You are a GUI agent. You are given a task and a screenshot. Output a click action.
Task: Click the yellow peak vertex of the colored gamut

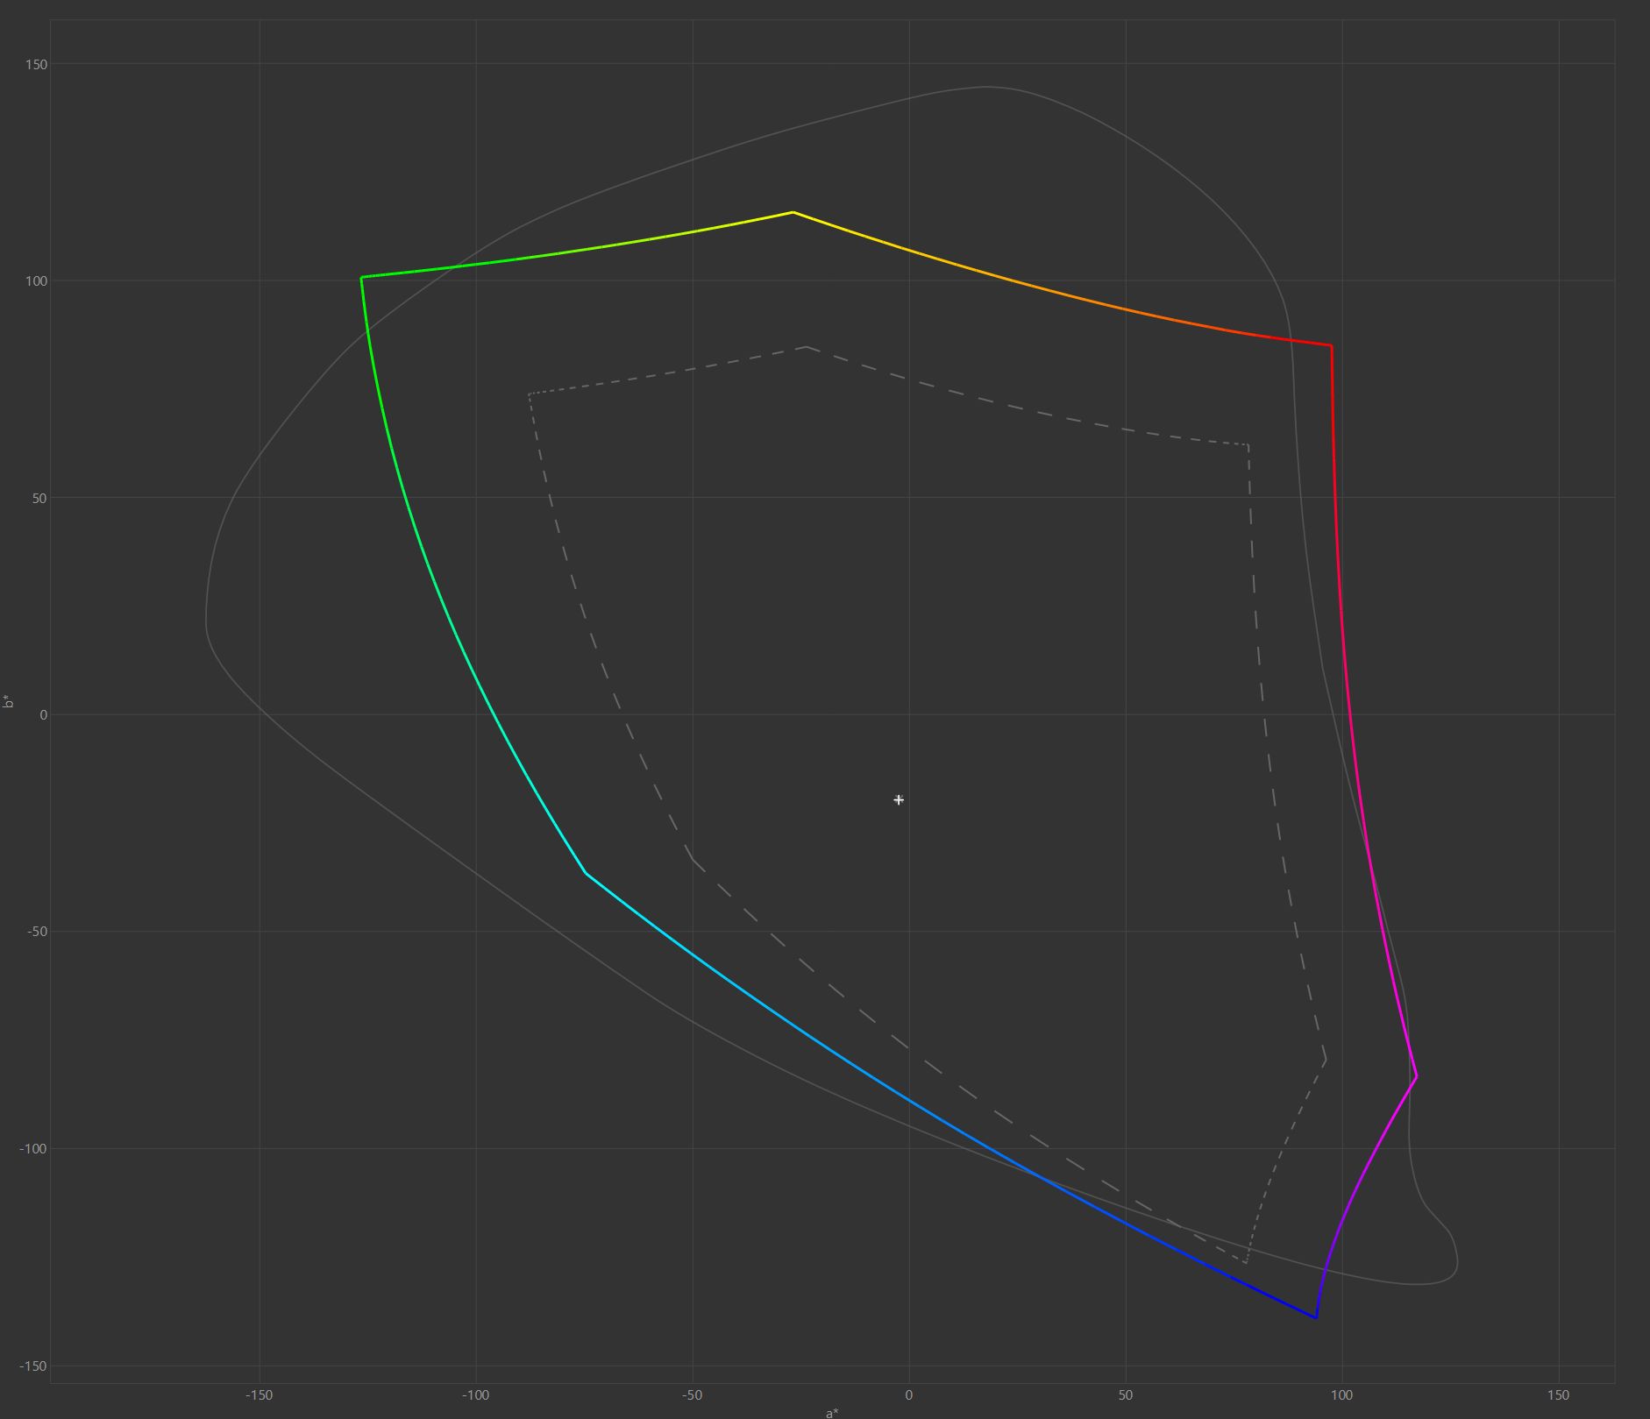[793, 212]
